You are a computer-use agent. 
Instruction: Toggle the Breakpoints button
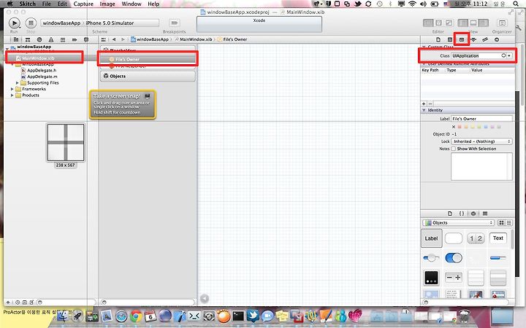click(174, 23)
